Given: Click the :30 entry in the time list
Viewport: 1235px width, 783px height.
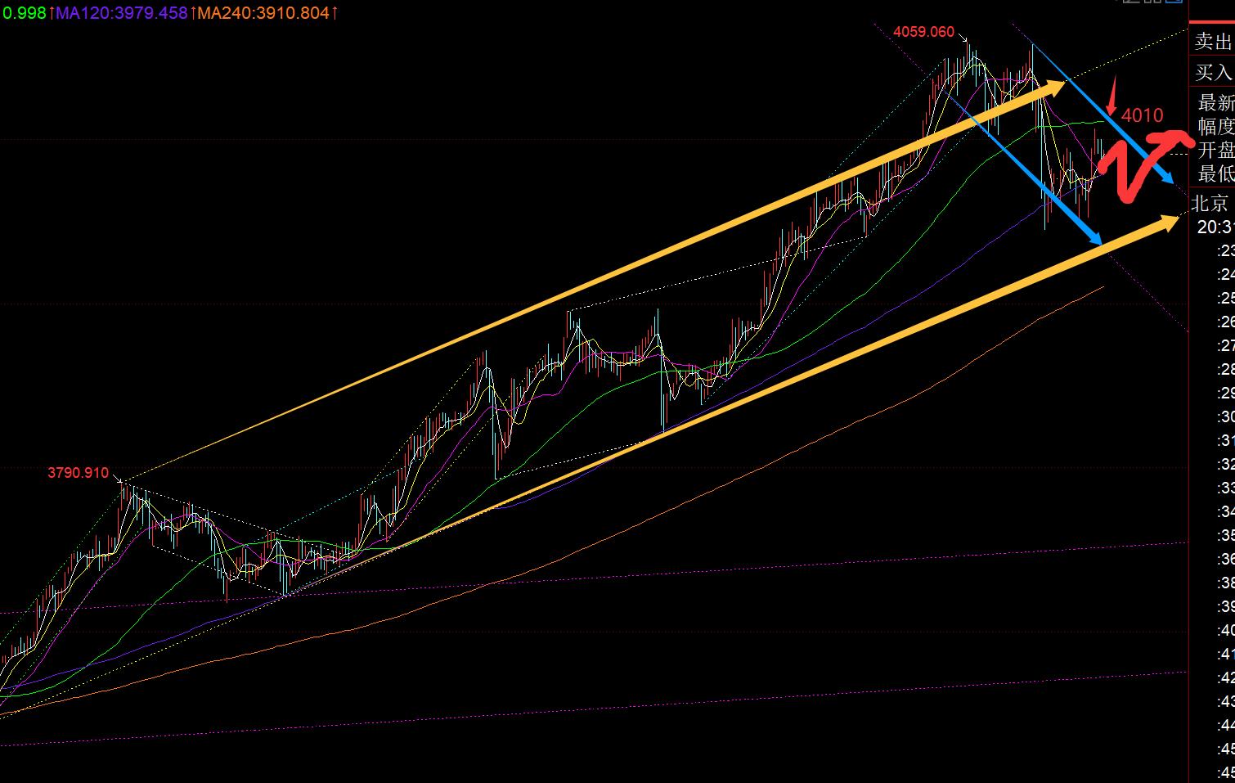Looking at the screenshot, I should tap(1225, 416).
